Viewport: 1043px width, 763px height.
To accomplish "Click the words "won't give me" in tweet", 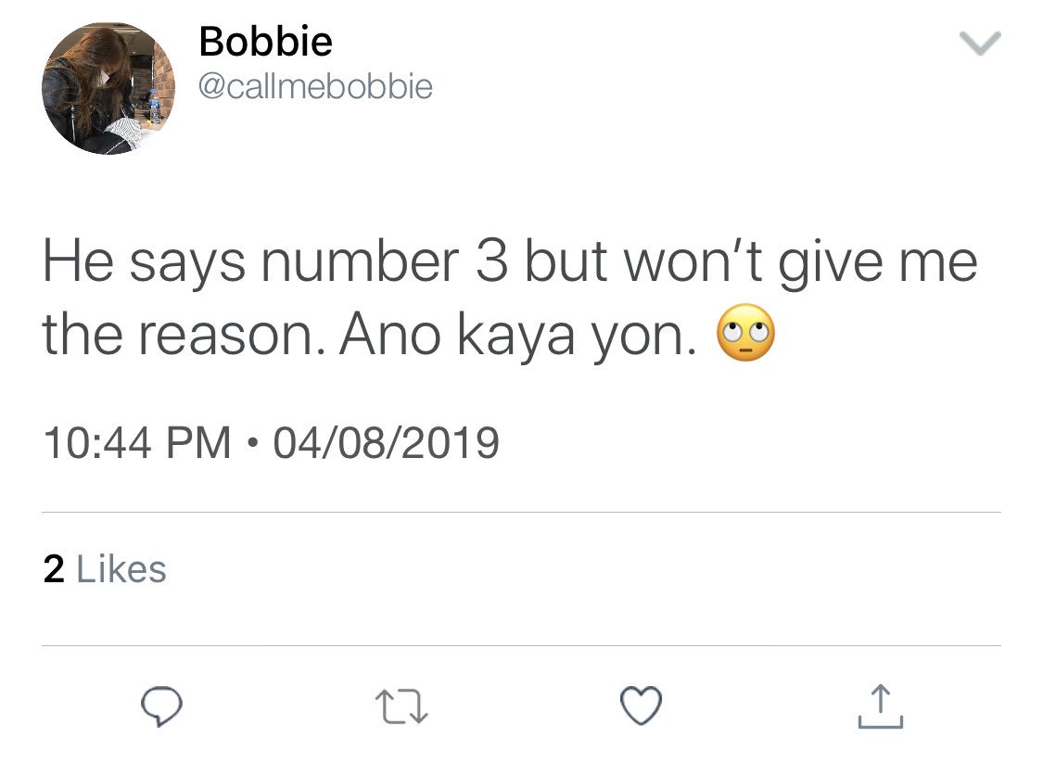I will pyautogui.click(x=801, y=261).
